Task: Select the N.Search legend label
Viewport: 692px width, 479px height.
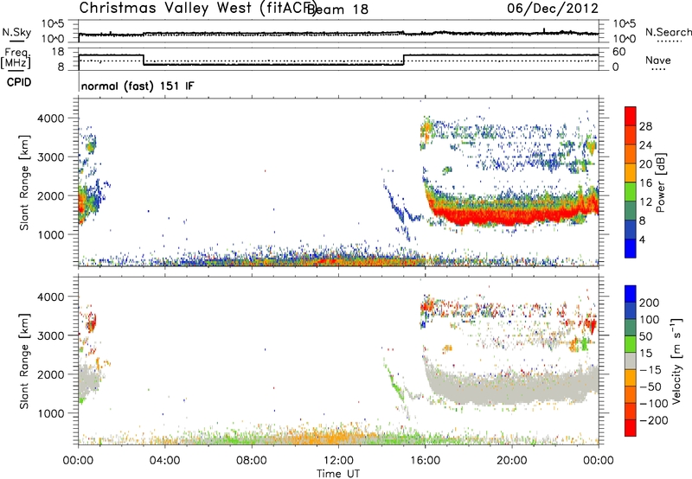Action: [x=668, y=32]
